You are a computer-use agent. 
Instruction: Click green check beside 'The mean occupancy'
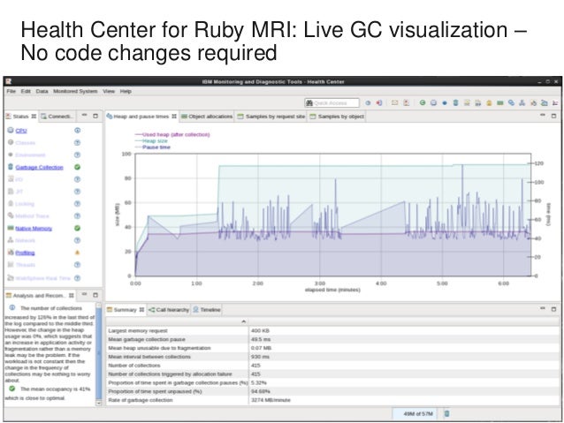pos(12,389)
